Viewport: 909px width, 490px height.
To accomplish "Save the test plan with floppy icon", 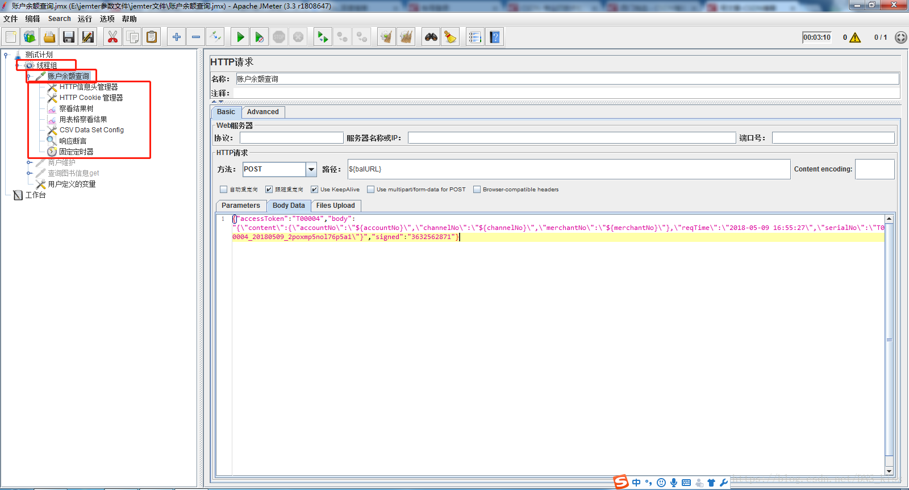I will click(x=69, y=37).
